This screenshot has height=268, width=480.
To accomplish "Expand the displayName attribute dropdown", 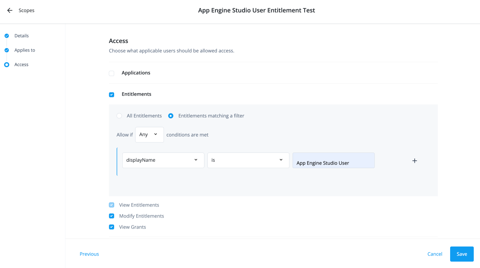I will click(x=163, y=160).
